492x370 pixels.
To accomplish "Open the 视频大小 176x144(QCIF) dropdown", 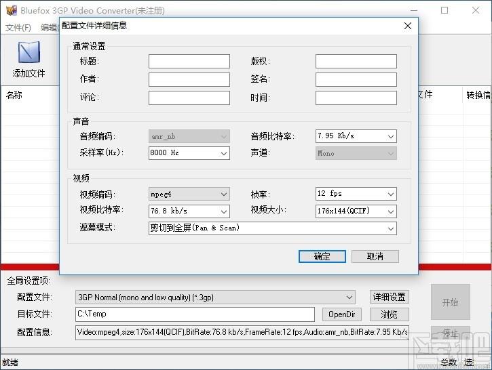I will click(356, 211).
